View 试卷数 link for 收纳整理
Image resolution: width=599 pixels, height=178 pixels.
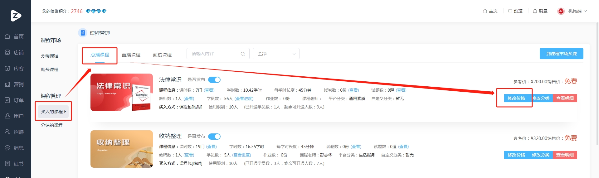coord(356,147)
